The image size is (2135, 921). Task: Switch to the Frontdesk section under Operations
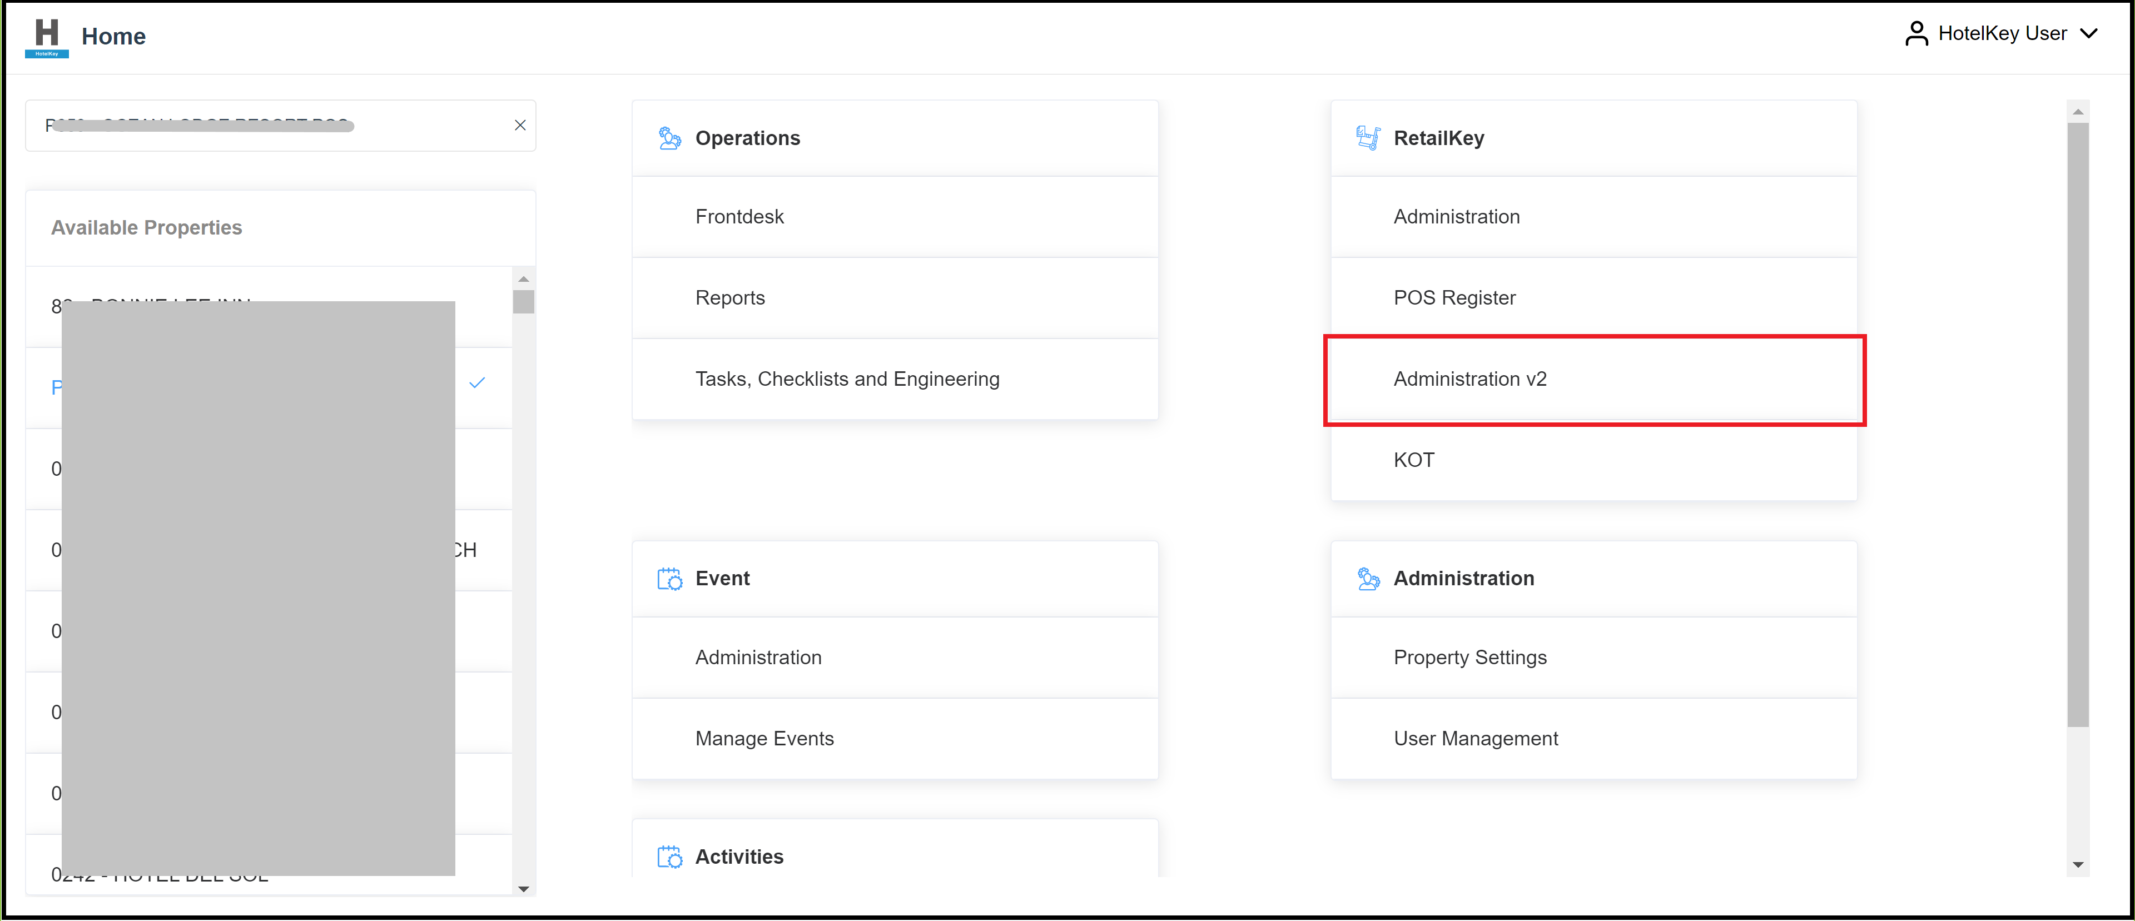pos(738,216)
